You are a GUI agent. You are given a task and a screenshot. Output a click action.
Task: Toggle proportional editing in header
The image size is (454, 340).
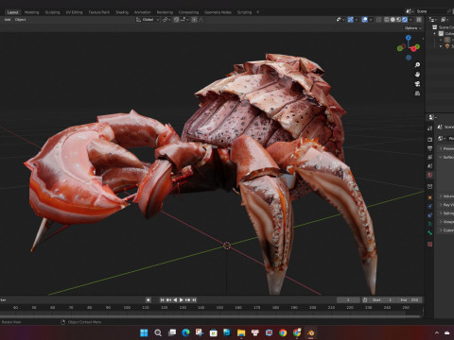coord(194,20)
